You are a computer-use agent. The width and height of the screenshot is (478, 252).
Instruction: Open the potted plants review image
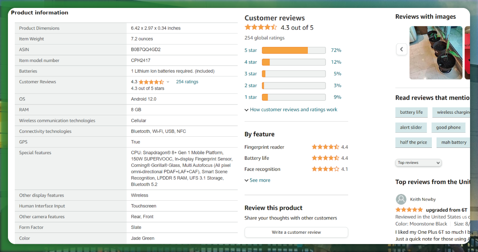point(436,53)
